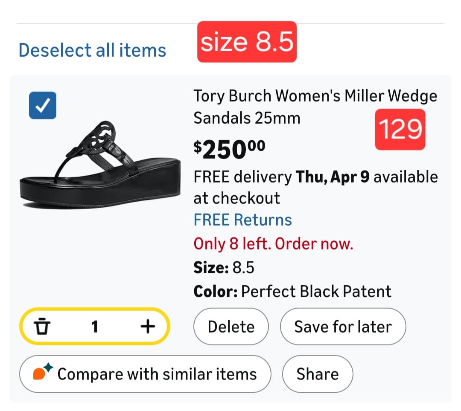461x411 pixels.
Task: Click Color: Perfect Black Patent text
Action: pos(292,292)
